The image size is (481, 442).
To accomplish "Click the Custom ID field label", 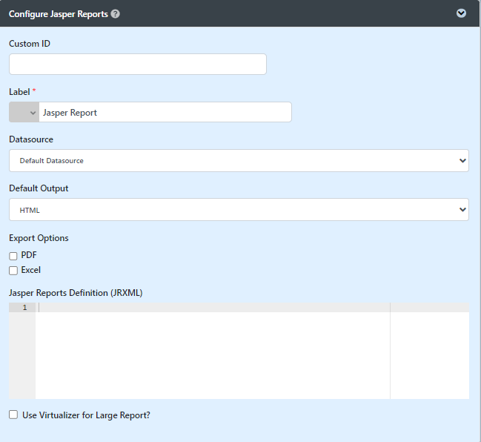I will (x=30, y=44).
